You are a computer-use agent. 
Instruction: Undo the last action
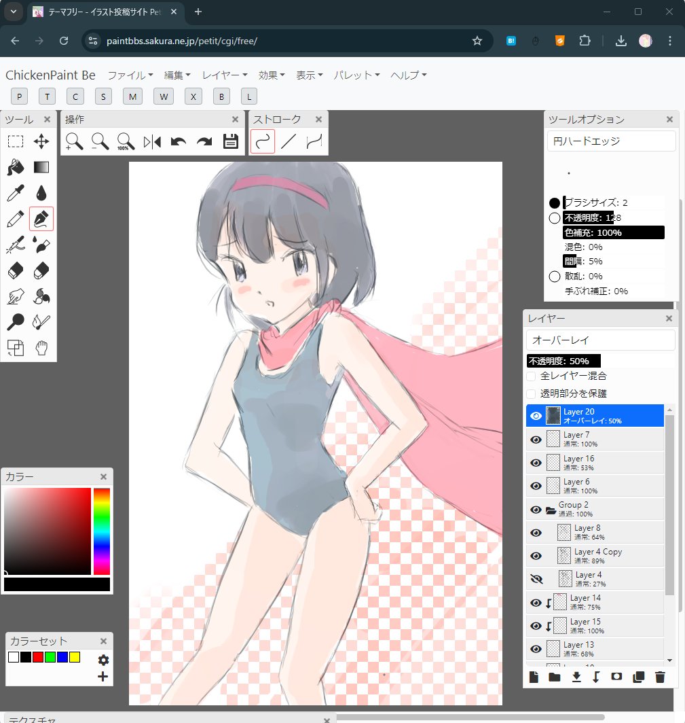[x=179, y=141]
